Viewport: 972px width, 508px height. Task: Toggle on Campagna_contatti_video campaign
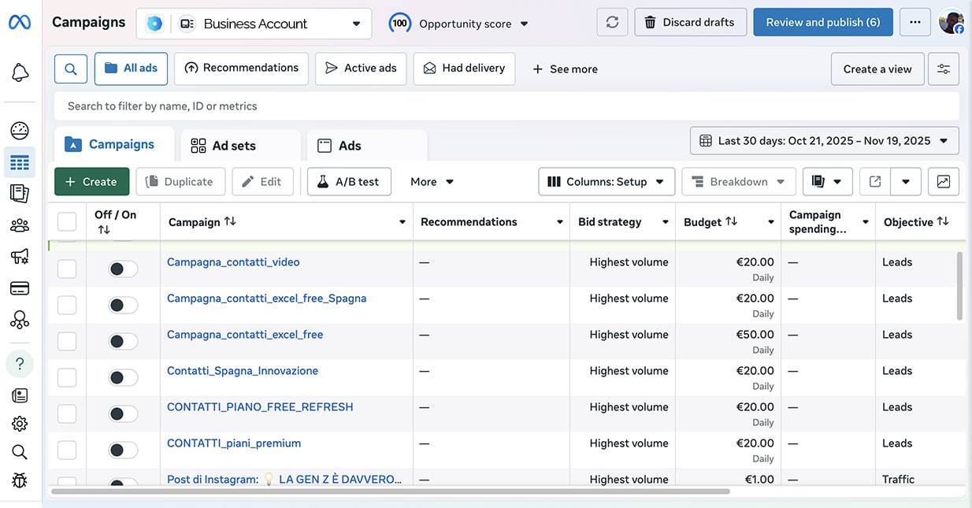(123, 269)
